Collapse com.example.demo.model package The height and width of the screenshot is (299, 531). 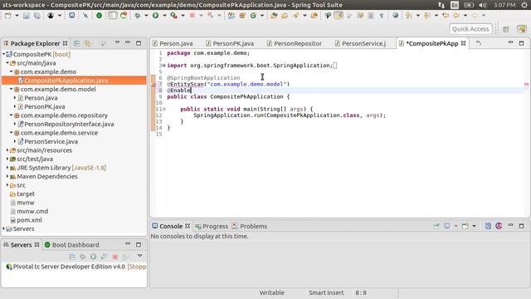[x=11, y=89]
